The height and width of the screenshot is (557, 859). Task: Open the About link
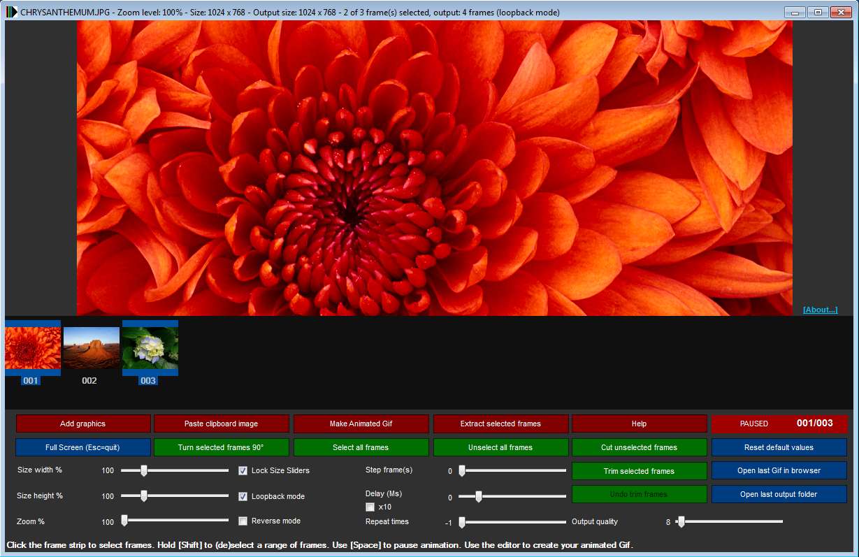pyautogui.click(x=820, y=310)
